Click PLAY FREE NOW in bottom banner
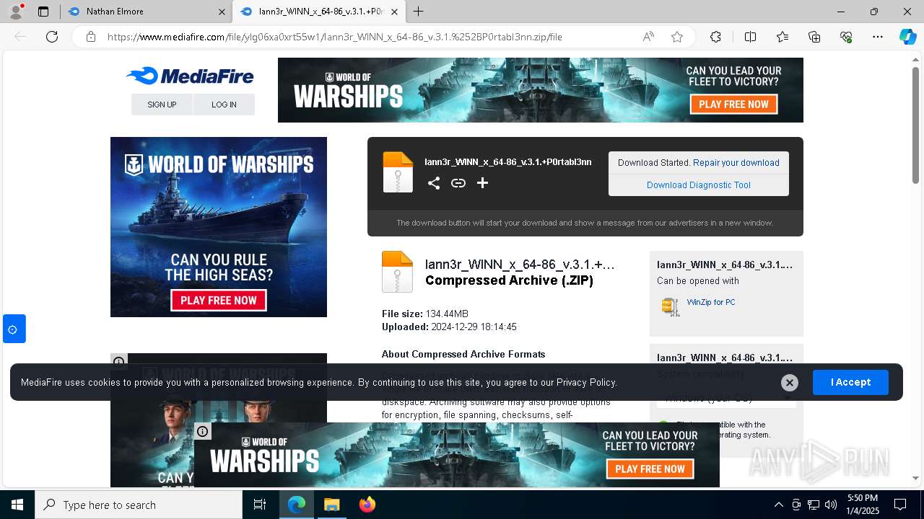This screenshot has width=924, height=519. tap(650, 469)
